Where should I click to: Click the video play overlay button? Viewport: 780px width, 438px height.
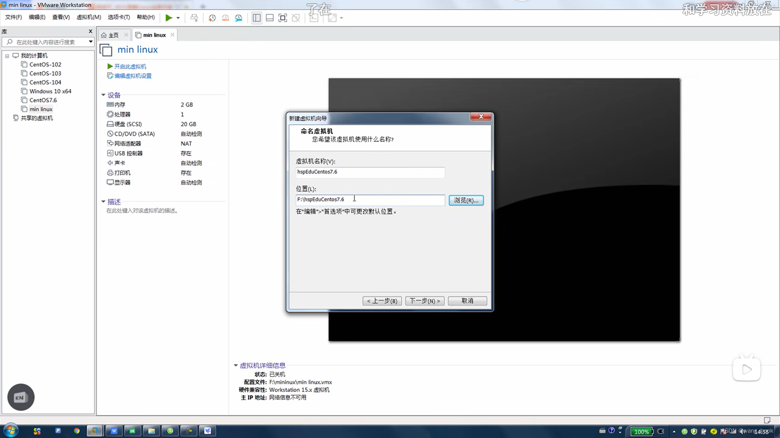[x=747, y=369]
